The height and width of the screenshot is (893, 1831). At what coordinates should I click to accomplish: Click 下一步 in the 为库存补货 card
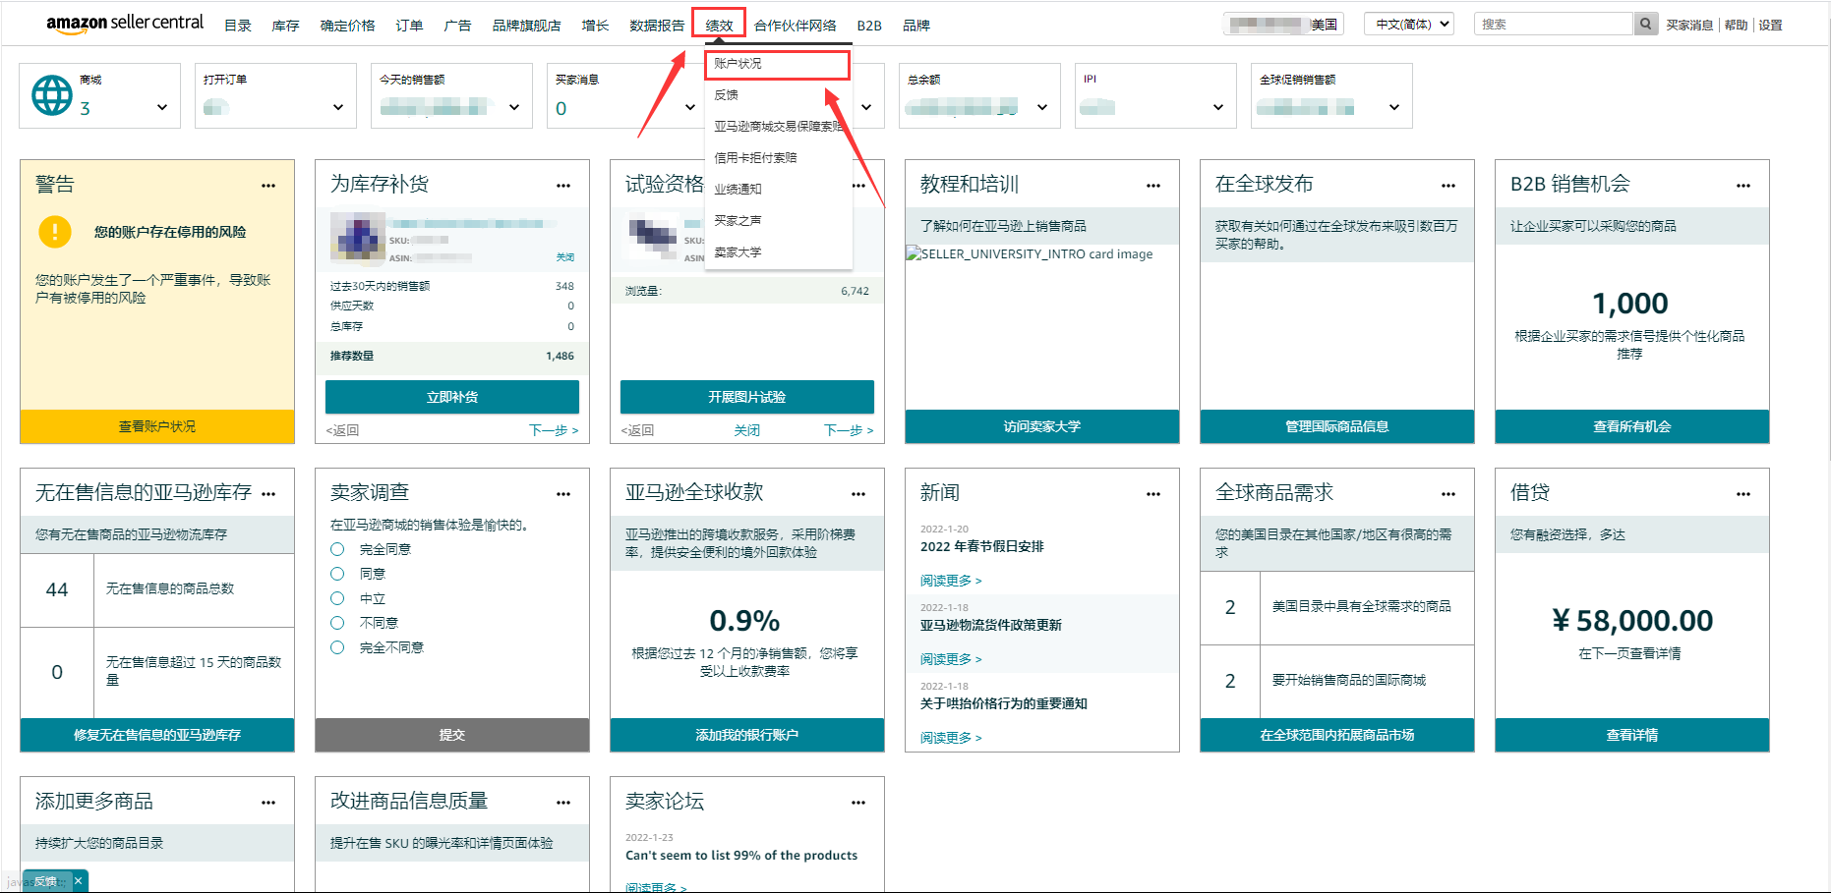tap(554, 430)
